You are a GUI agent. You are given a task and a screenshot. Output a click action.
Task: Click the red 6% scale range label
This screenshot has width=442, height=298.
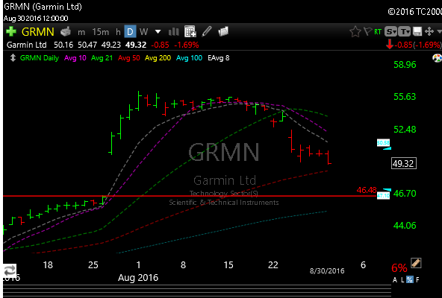(399, 268)
